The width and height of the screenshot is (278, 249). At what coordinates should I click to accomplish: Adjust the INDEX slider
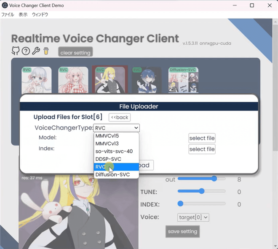tap(202, 203)
